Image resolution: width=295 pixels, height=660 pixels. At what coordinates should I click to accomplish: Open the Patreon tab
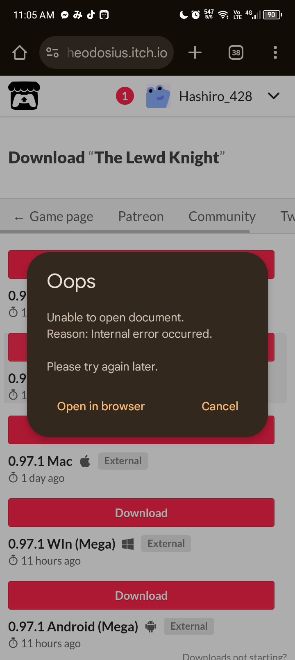coord(141,217)
